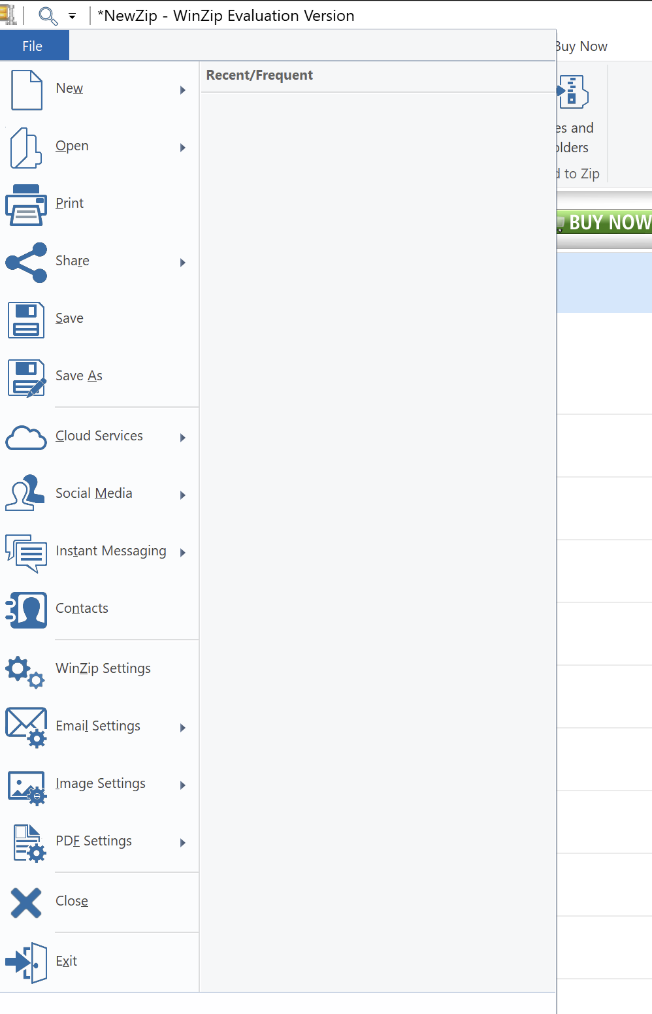Viewport: 652px width, 1014px height.
Task: Click the Cloud Services cloud icon
Action: pos(26,438)
